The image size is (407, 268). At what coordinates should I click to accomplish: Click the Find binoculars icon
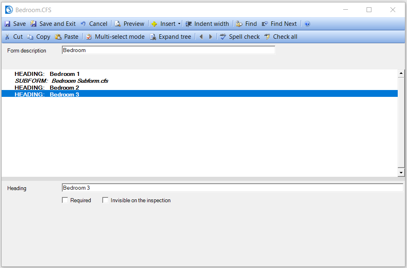coord(239,24)
